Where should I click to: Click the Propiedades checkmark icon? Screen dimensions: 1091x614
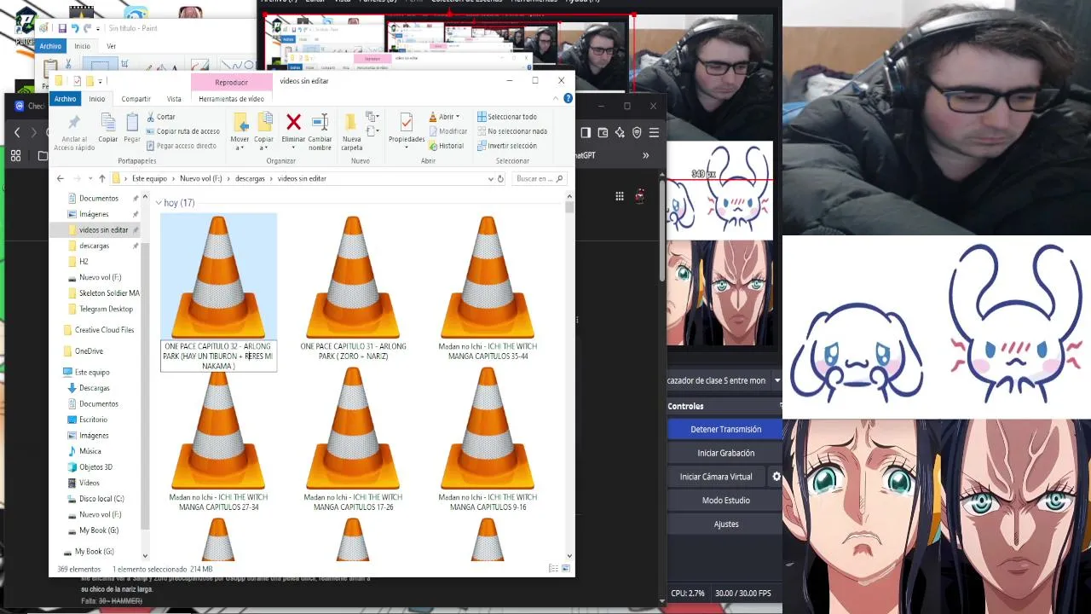[x=407, y=122]
